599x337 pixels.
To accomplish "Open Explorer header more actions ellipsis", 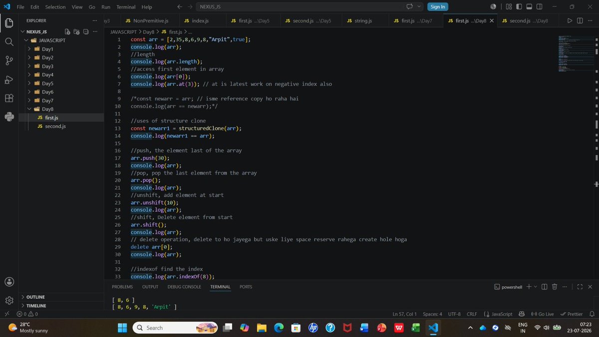I will 95,20.
